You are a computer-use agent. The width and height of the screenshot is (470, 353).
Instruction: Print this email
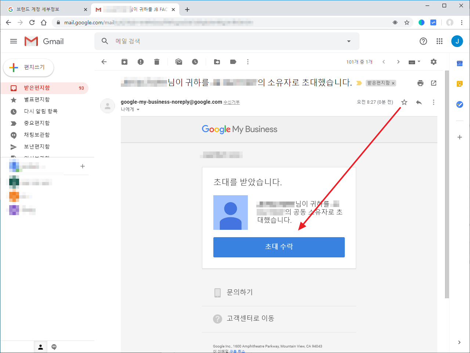point(420,83)
